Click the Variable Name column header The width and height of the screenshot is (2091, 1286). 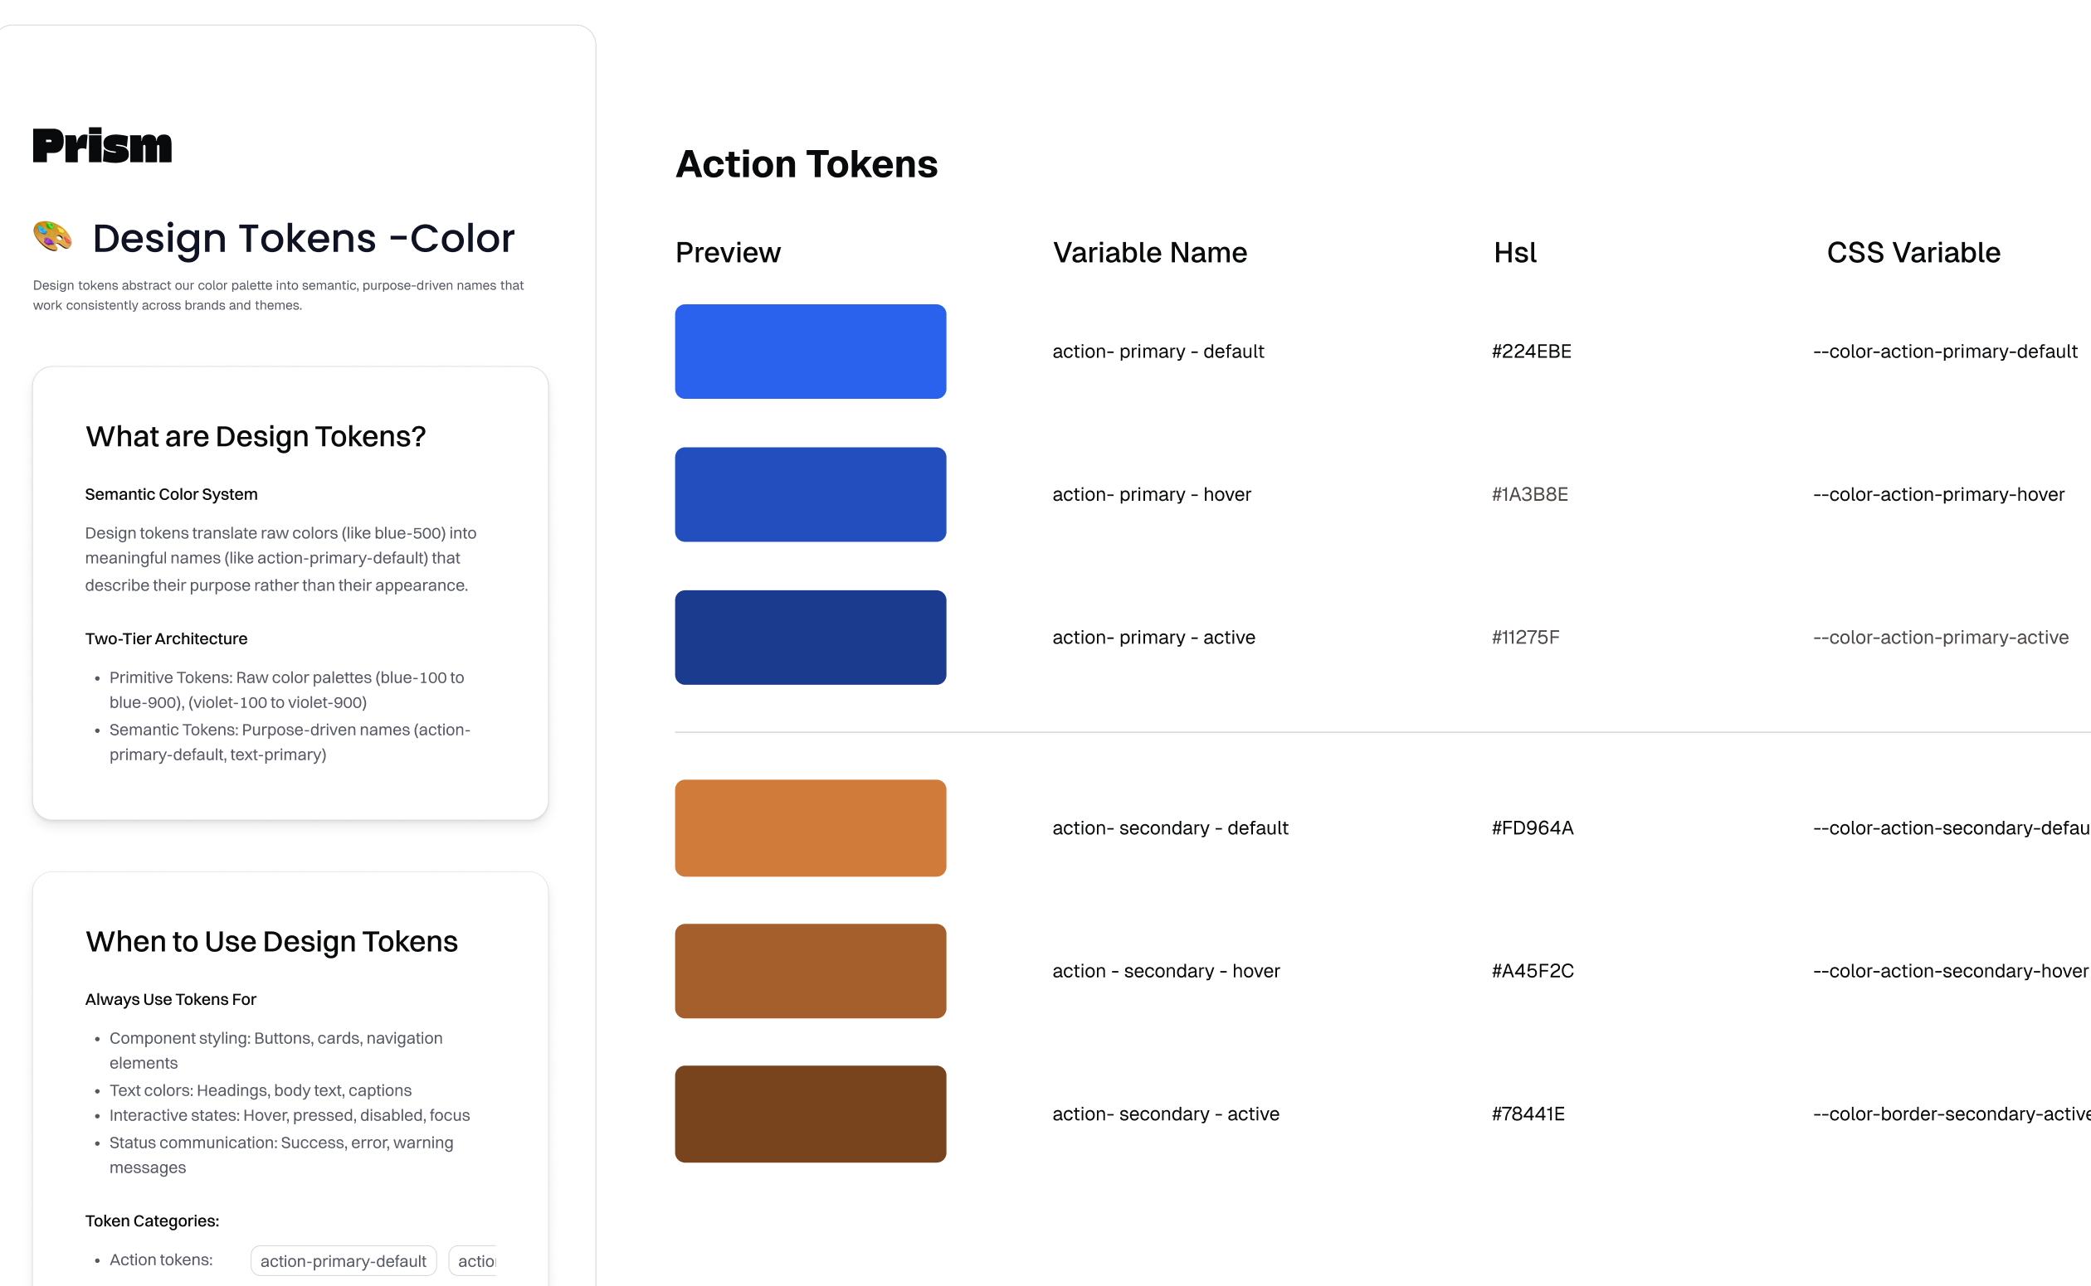coord(1150,252)
